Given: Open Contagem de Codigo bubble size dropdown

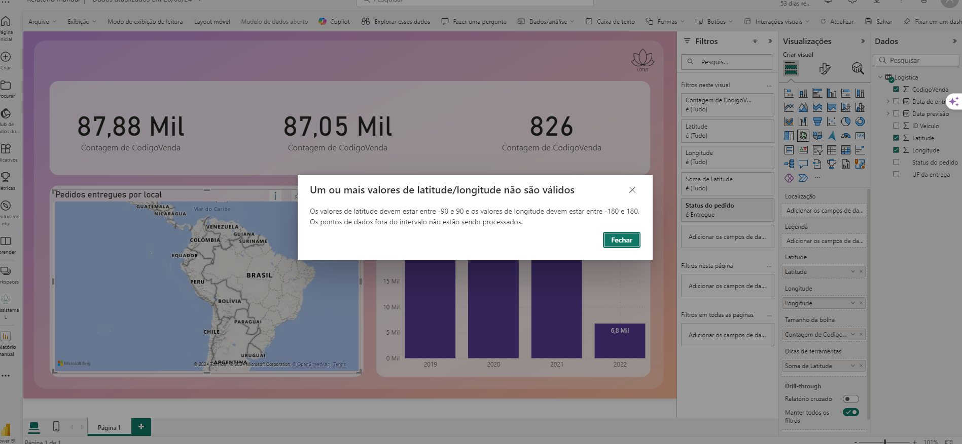Looking at the screenshot, I should pyautogui.click(x=853, y=335).
